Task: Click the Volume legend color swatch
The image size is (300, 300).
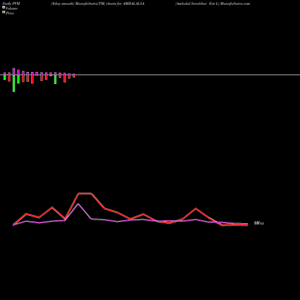Action: pyautogui.click(x=4, y=7)
